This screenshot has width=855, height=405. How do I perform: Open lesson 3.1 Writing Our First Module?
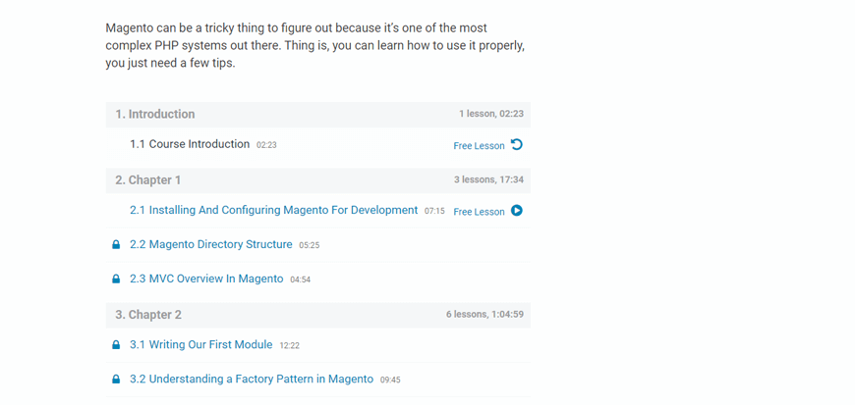click(x=200, y=345)
